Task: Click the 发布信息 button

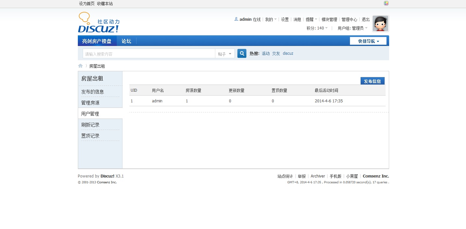Action: click(372, 81)
